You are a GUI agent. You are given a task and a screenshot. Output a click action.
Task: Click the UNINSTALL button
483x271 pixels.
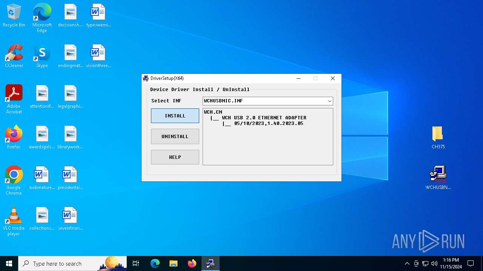tap(175, 137)
